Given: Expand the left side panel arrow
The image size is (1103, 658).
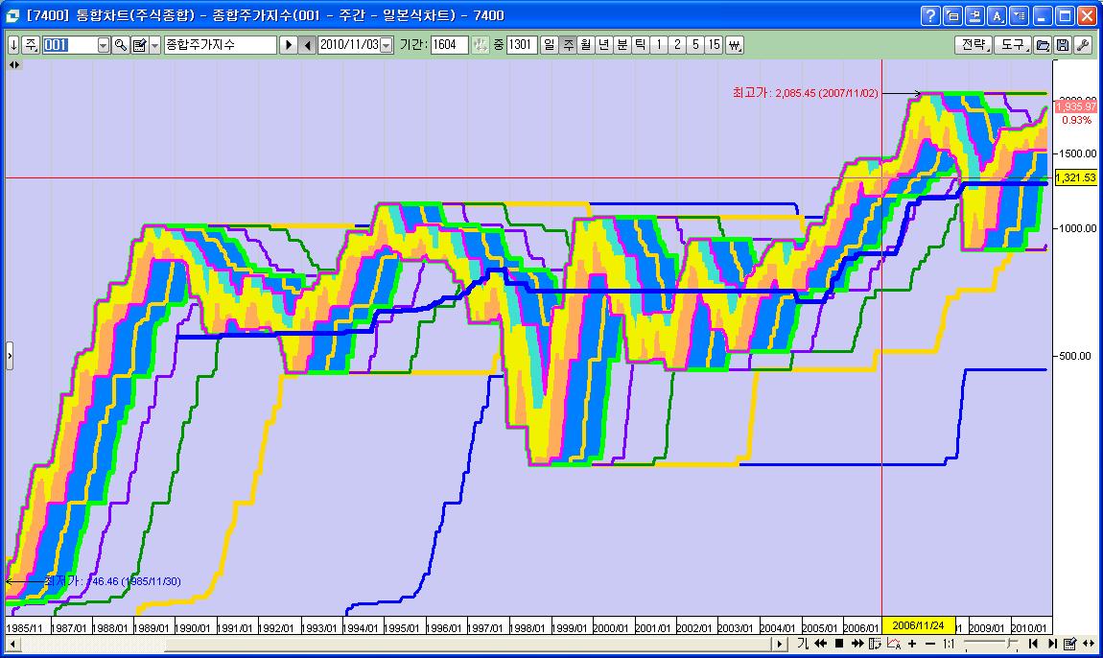Looking at the screenshot, I should [x=10, y=355].
